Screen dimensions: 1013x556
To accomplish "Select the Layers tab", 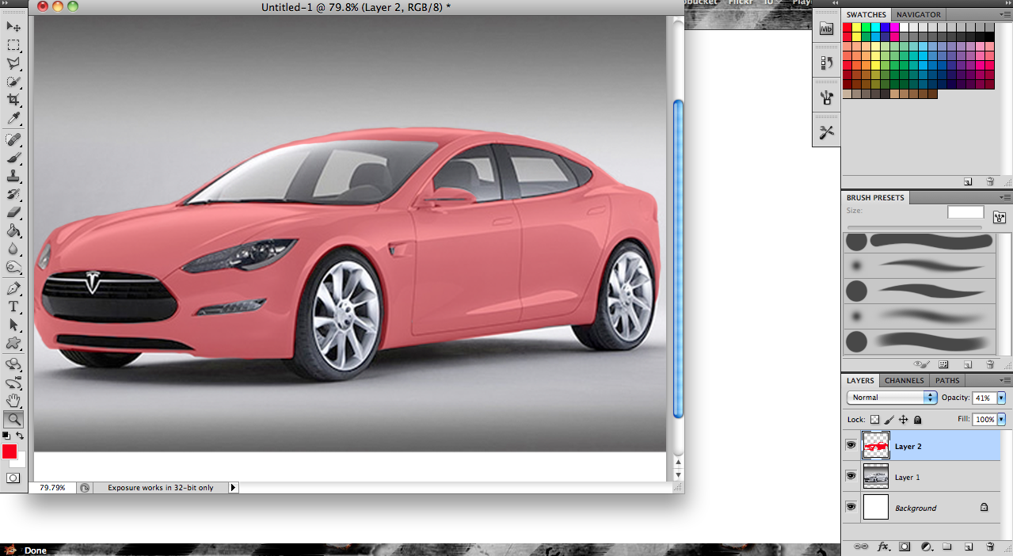I will click(860, 380).
